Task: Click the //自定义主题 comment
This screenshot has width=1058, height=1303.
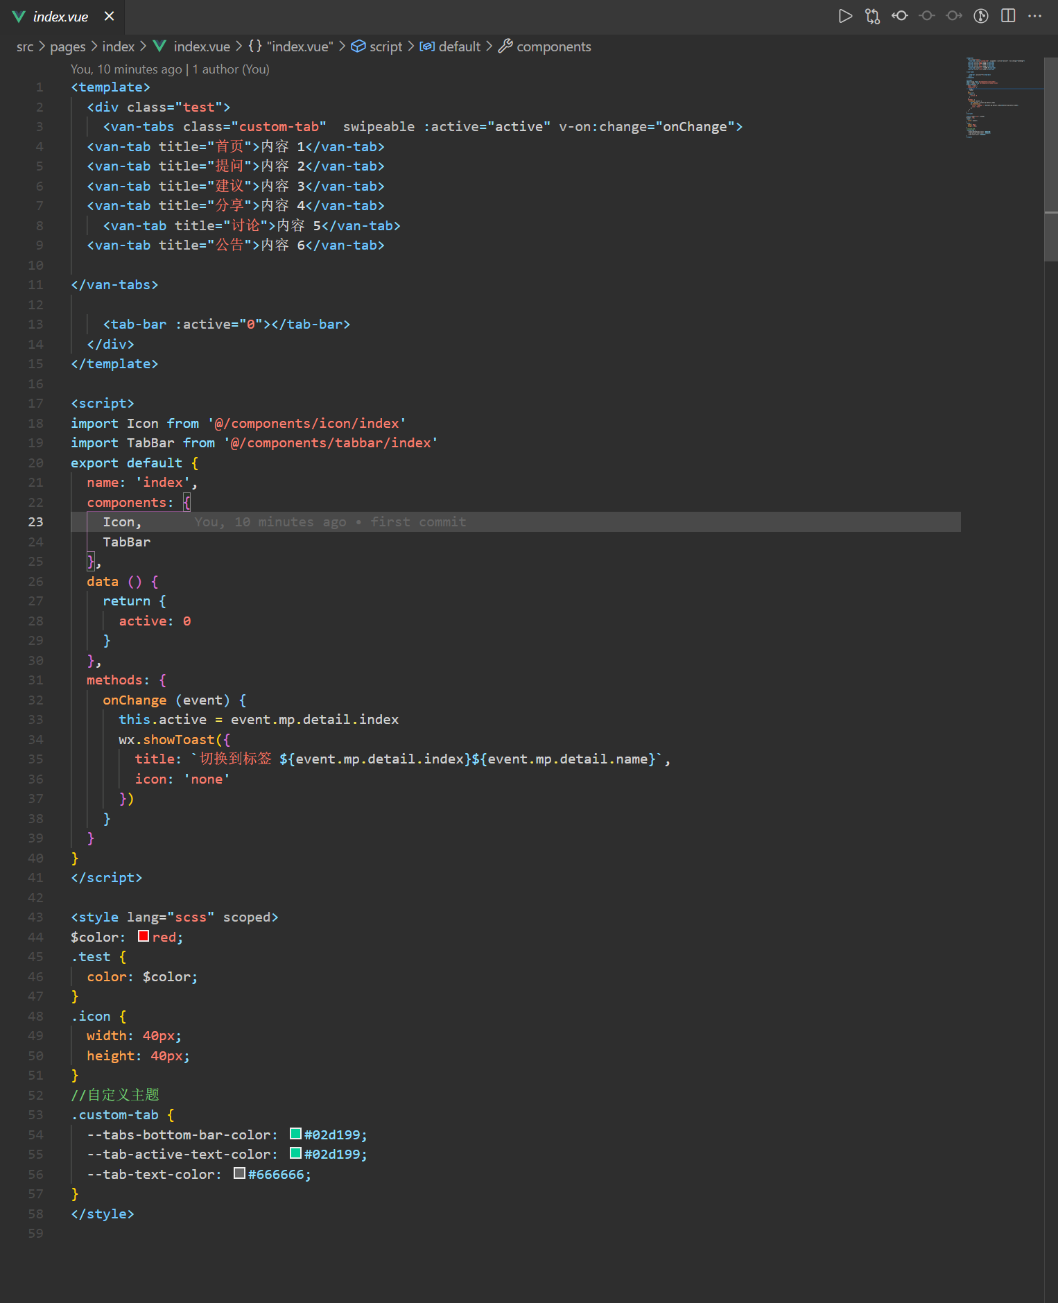Action: click(114, 1095)
